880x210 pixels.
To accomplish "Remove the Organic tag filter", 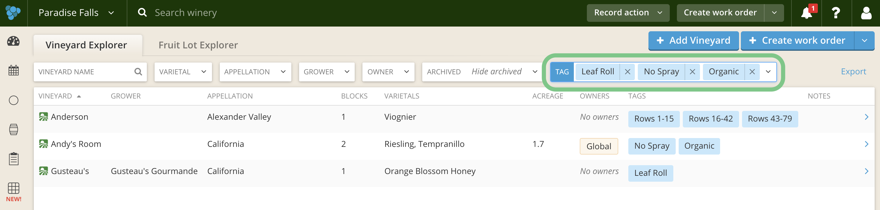I will pyautogui.click(x=752, y=72).
